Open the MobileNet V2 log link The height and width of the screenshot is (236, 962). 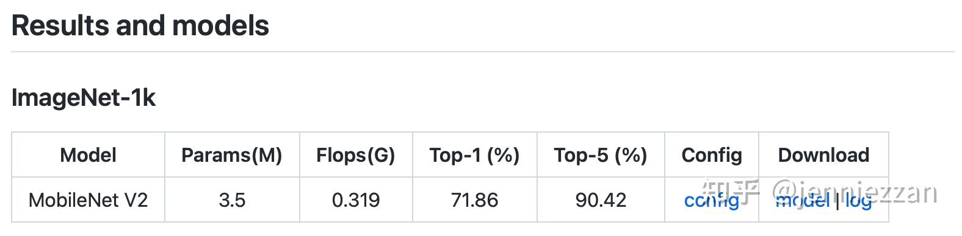coord(858,201)
